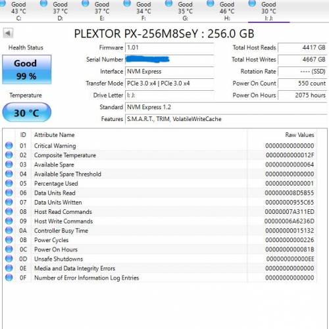Click raw value 000000000000EE

(x=290, y=259)
